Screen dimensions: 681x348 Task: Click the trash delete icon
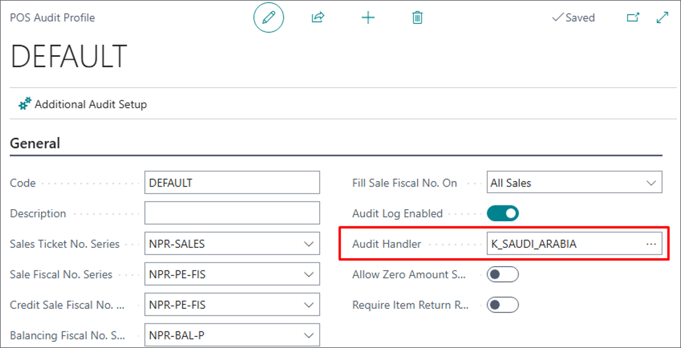click(x=418, y=18)
